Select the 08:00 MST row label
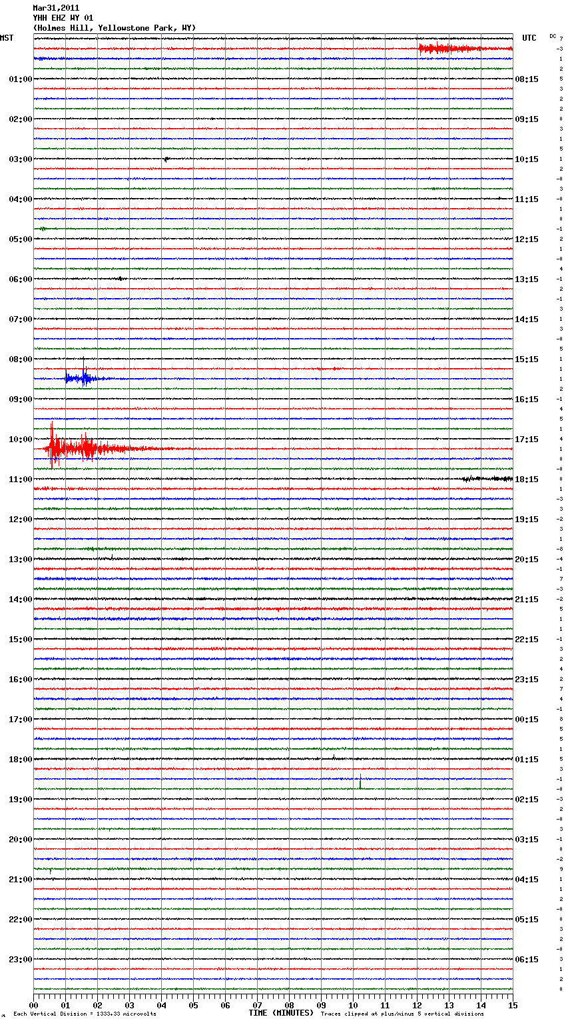The image size is (566, 1023). pos(20,359)
